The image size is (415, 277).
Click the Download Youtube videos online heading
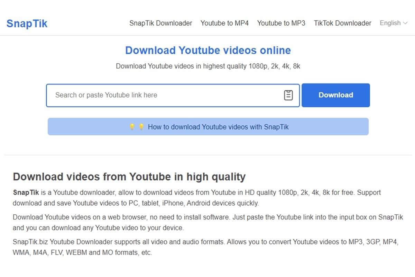point(208,50)
